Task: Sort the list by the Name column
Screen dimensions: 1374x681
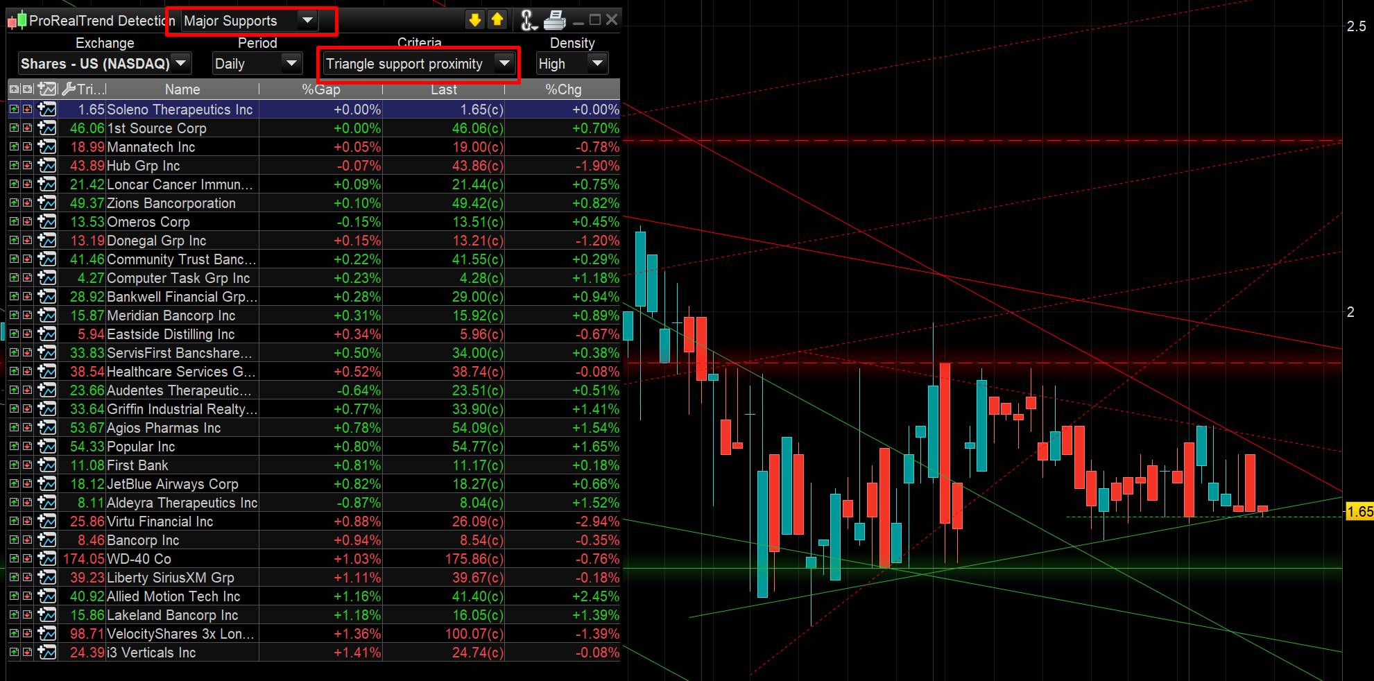Action: point(182,89)
